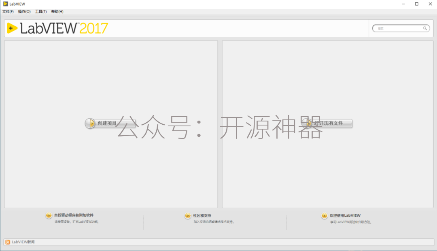Focus the search input field
This screenshot has height=251, width=437.
(x=399, y=28)
